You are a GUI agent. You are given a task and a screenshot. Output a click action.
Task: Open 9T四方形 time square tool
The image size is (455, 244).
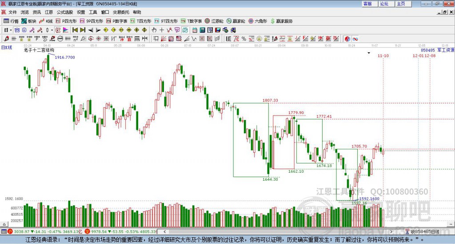coord(166,21)
